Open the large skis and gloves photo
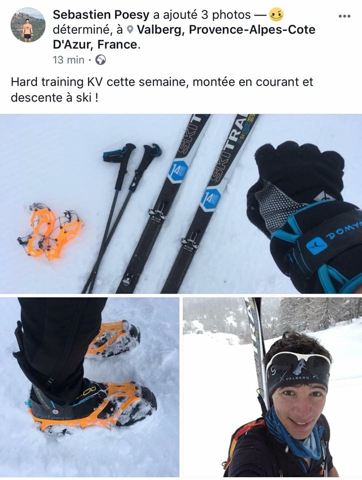 pyautogui.click(x=181, y=203)
